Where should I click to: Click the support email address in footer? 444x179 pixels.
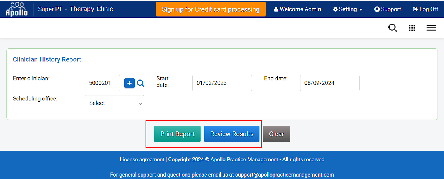[284, 175]
